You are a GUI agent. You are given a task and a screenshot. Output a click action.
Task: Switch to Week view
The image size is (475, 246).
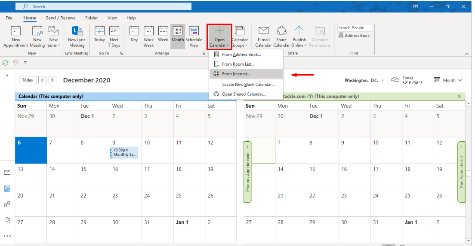(x=163, y=34)
